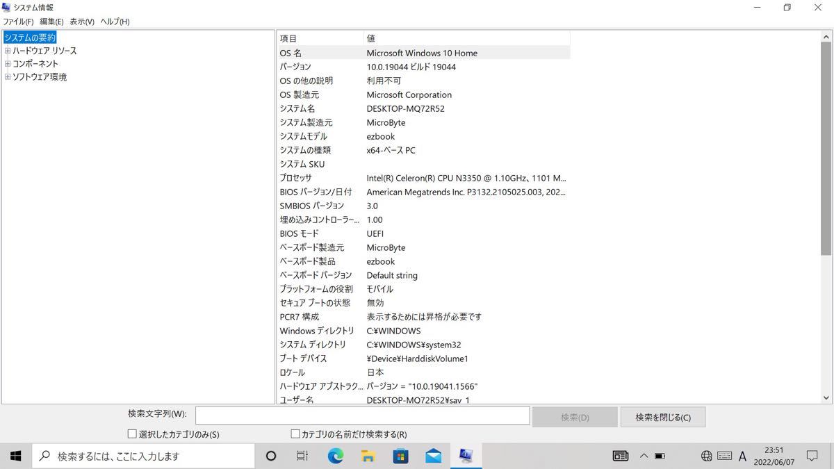Open the news widget icon in tray
834x469 pixels.
621,456
